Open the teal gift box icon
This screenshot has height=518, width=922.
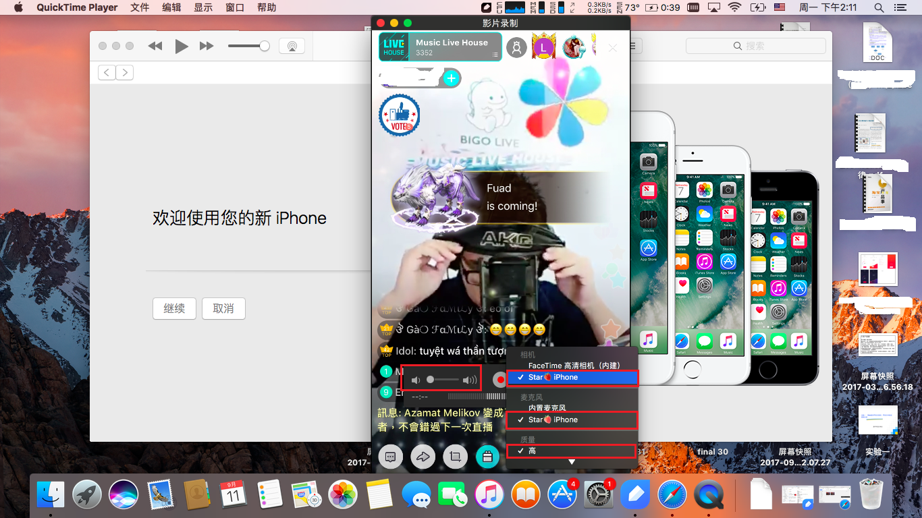[487, 457]
